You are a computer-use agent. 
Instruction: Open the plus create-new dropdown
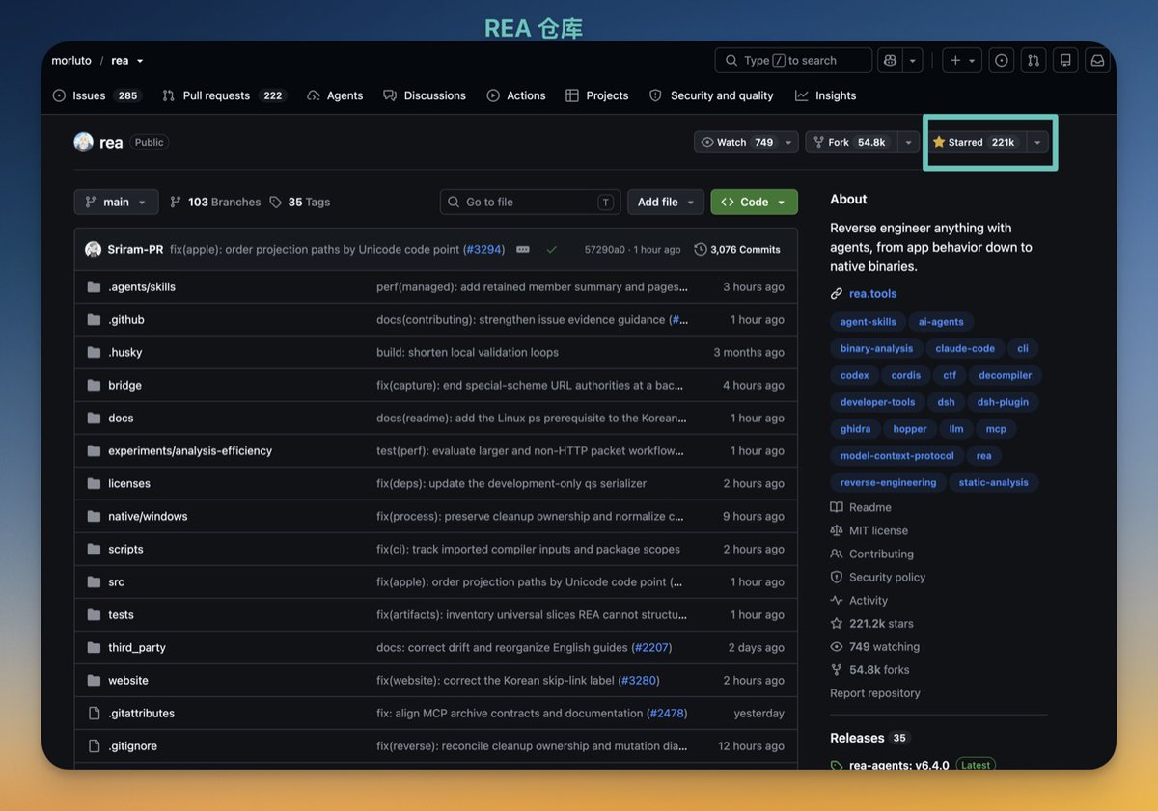(962, 60)
